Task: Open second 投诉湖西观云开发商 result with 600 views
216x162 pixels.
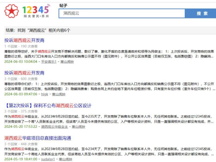Action: click(x=24, y=73)
